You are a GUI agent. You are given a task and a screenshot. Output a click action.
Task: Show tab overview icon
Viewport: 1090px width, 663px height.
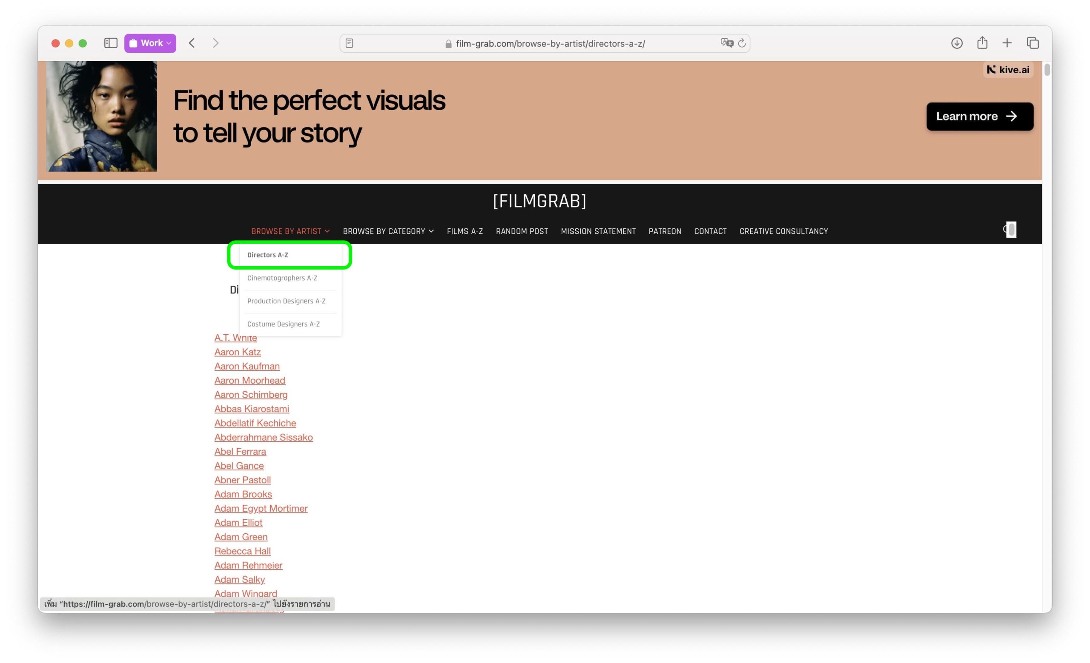(x=1033, y=43)
